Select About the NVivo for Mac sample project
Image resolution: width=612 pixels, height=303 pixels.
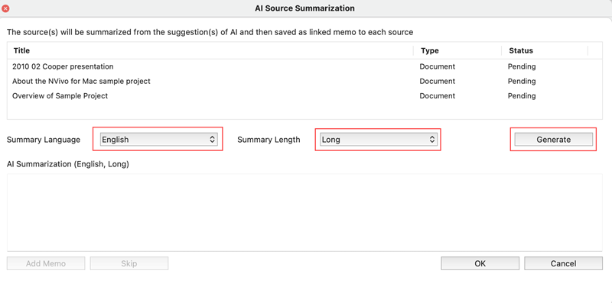[x=304, y=82]
